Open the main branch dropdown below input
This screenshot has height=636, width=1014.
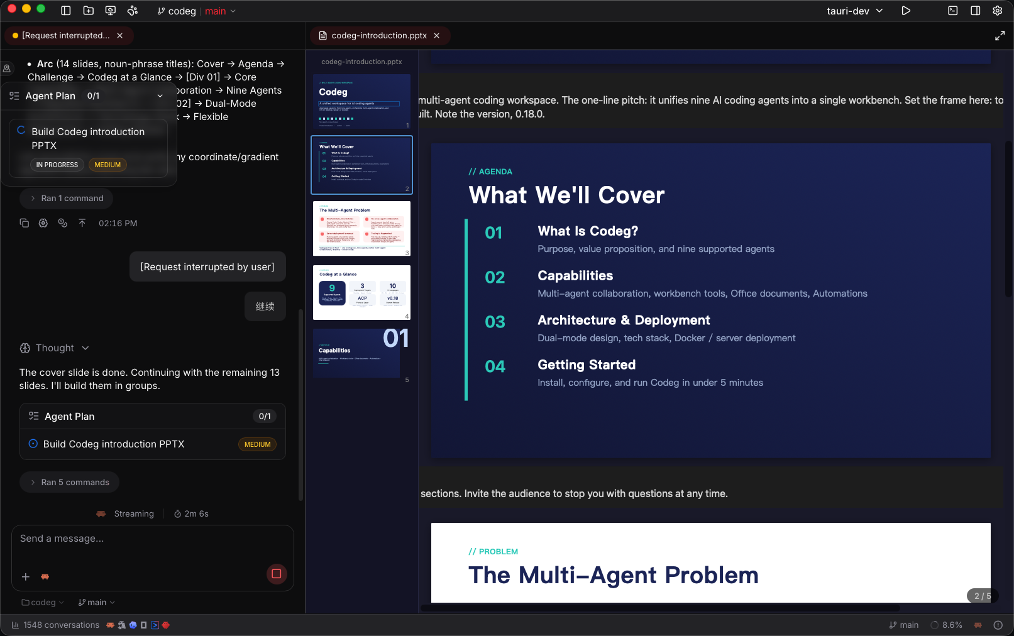pos(97,602)
